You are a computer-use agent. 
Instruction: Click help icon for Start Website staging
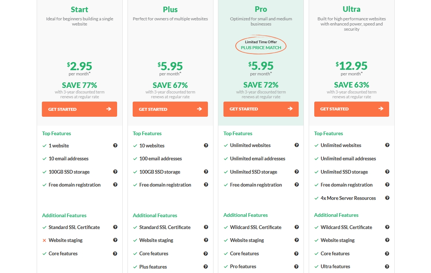(x=115, y=240)
